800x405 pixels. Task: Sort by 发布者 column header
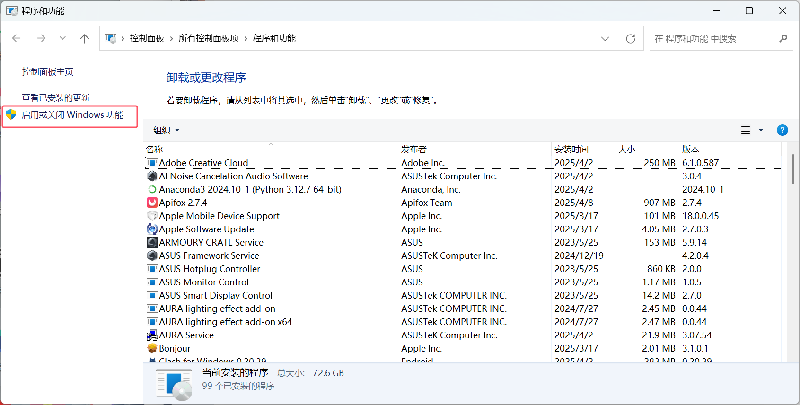[x=475, y=149]
